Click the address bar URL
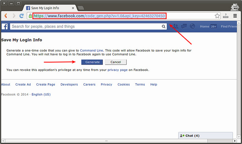This screenshot has height=144, width=242. 99,16
